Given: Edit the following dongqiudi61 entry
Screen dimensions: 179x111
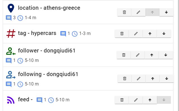Looking at the screenshot, I should click(139, 79).
